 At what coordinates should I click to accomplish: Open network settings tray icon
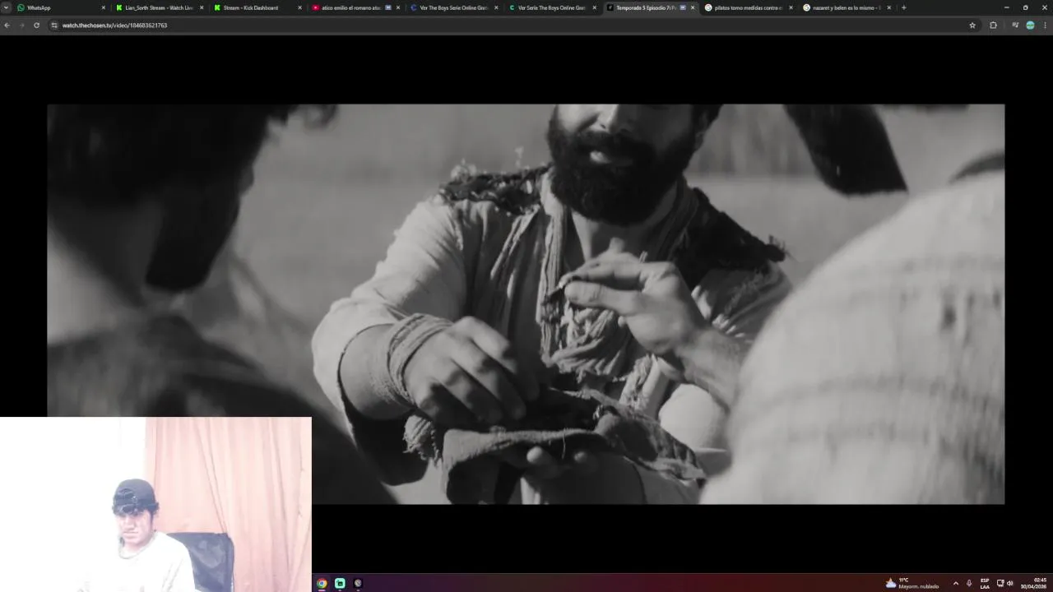coord(1000,583)
